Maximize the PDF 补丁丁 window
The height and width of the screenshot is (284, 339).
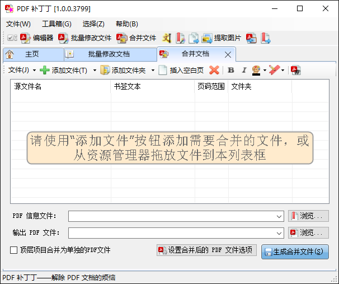pos(300,8)
